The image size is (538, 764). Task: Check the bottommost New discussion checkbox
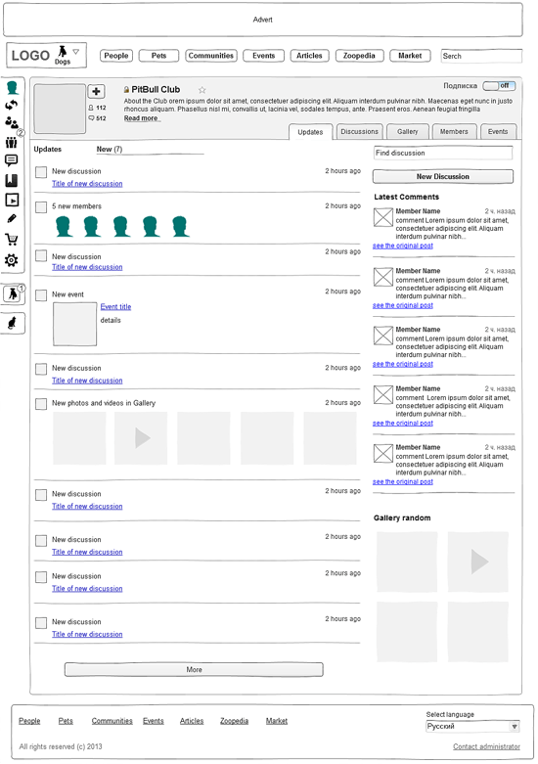pos(41,623)
